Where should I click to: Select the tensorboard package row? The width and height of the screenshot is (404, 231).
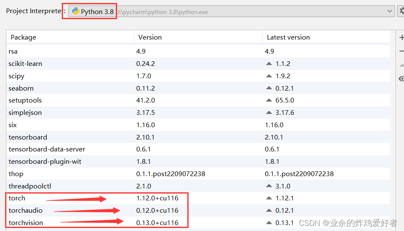click(198, 137)
